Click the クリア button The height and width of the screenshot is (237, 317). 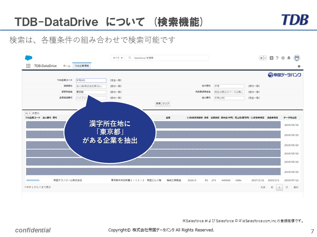[x=166, y=103]
